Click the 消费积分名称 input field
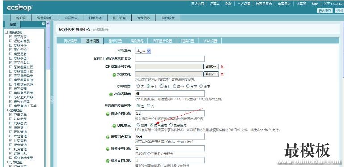 click(170, 137)
